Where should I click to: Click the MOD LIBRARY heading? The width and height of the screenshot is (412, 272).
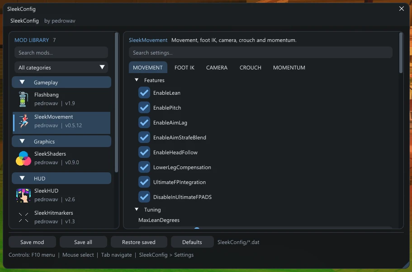point(32,40)
